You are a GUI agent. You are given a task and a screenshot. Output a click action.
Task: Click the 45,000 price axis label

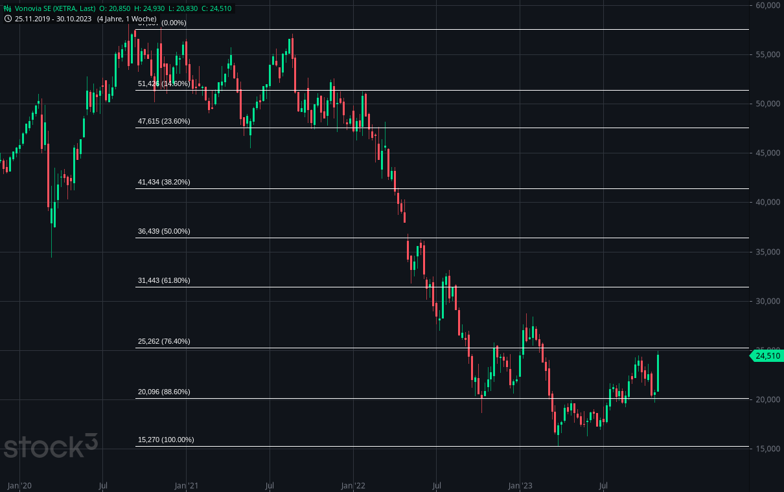tap(768, 153)
